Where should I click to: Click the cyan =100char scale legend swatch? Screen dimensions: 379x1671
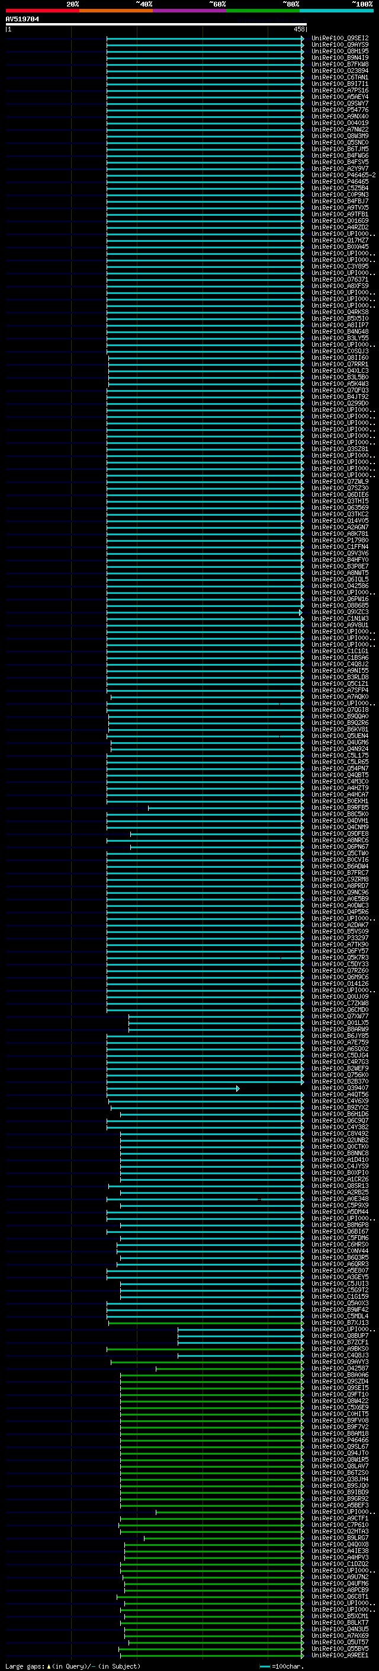coord(264,1666)
